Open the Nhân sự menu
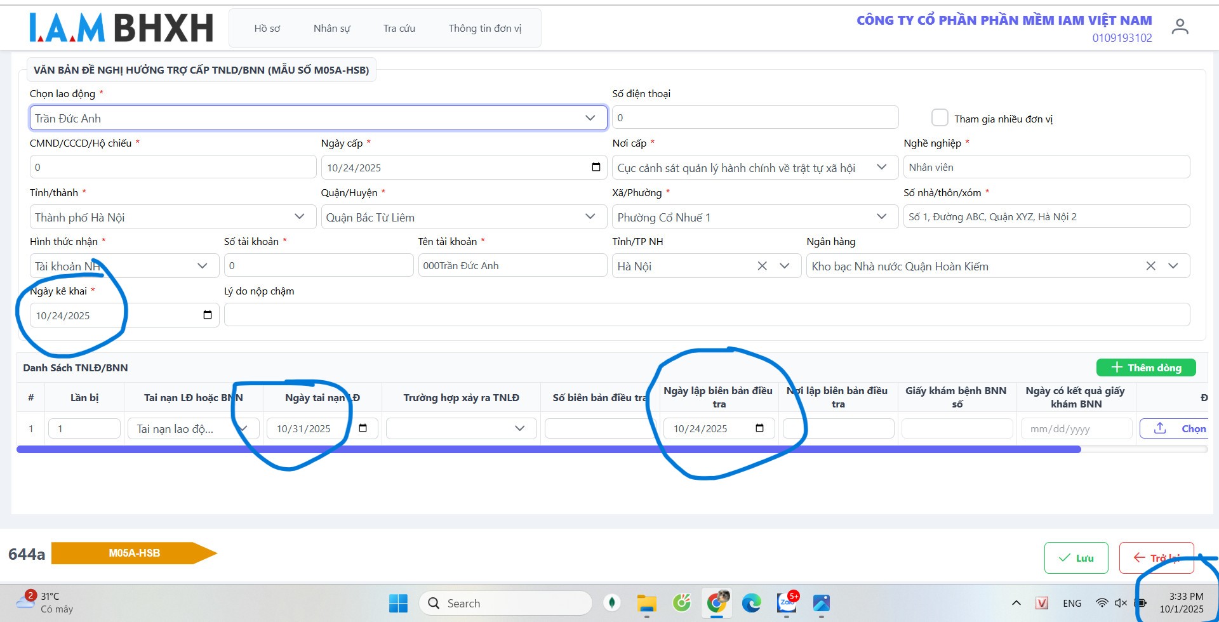The image size is (1219, 622). click(331, 28)
